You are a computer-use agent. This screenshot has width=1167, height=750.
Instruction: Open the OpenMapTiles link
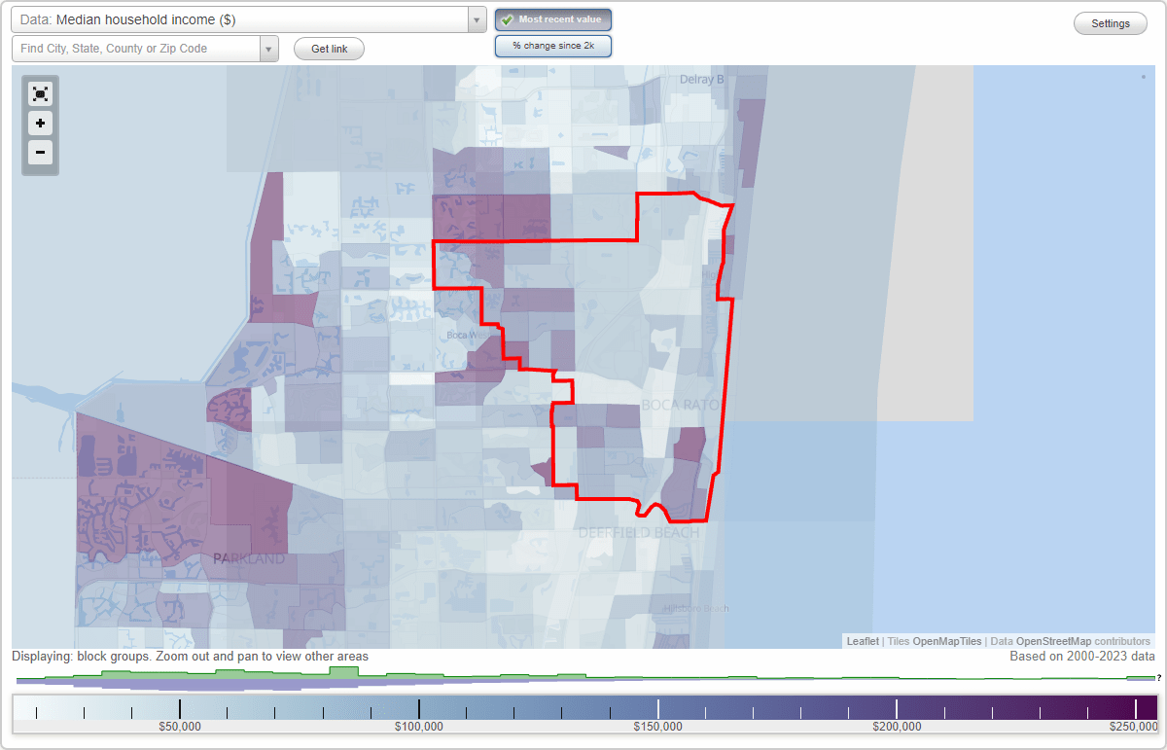[945, 641]
